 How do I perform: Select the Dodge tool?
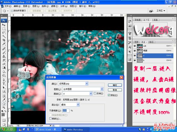point(4,75)
